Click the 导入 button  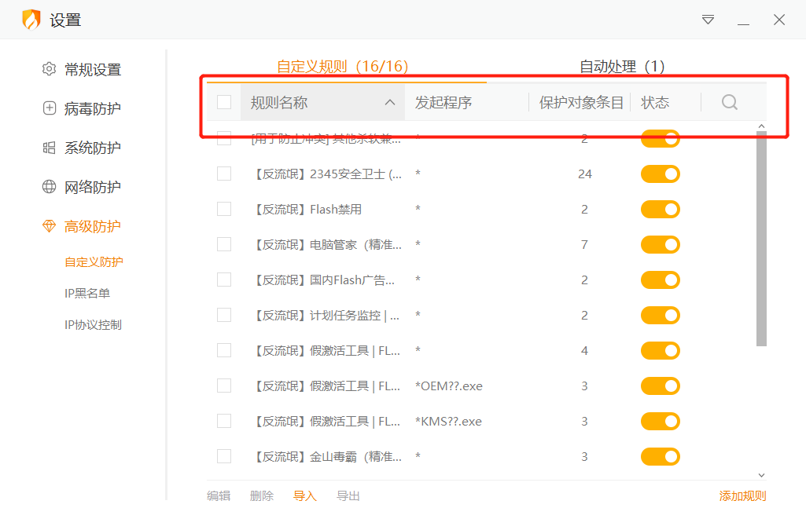click(304, 495)
